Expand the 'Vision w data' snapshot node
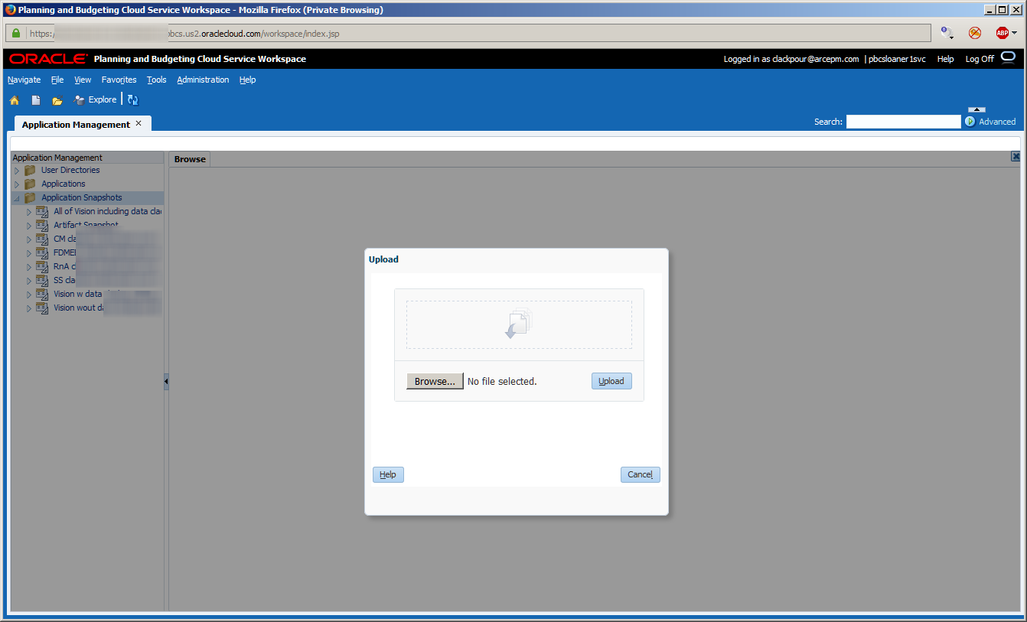This screenshot has width=1027, height=622. tap(29, 295)
